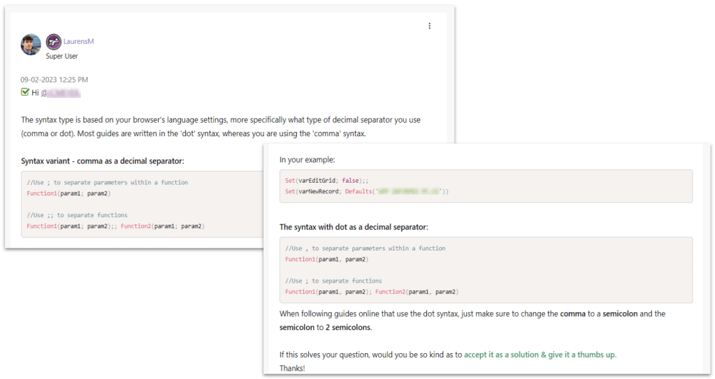Click the Super User rank label
This screenshot has height=379, width=715.
[x=61, y=57]
